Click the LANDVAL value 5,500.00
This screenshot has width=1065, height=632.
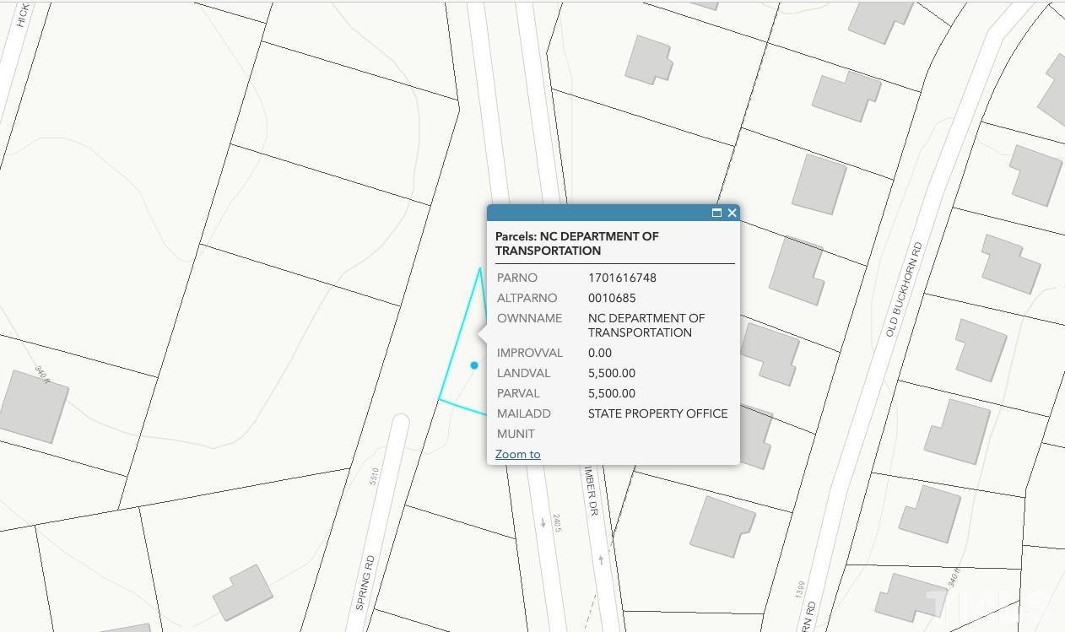(x=612, y=373)
